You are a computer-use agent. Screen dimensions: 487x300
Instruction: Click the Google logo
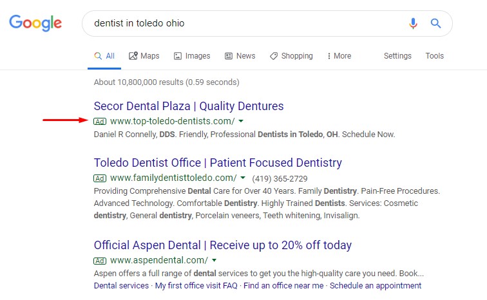(x=35, y=23)
